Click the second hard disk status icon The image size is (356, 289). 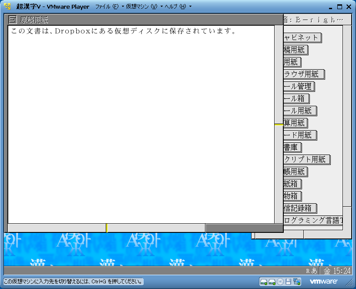coord(272,282)
